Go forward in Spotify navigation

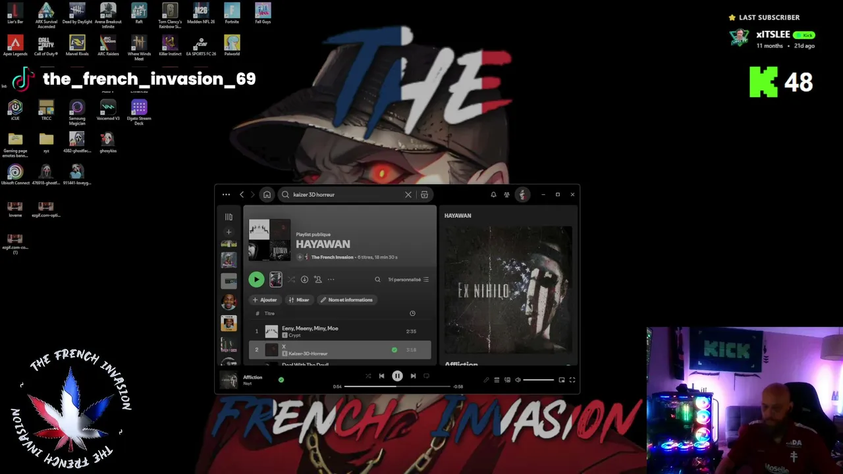(254, 195)
